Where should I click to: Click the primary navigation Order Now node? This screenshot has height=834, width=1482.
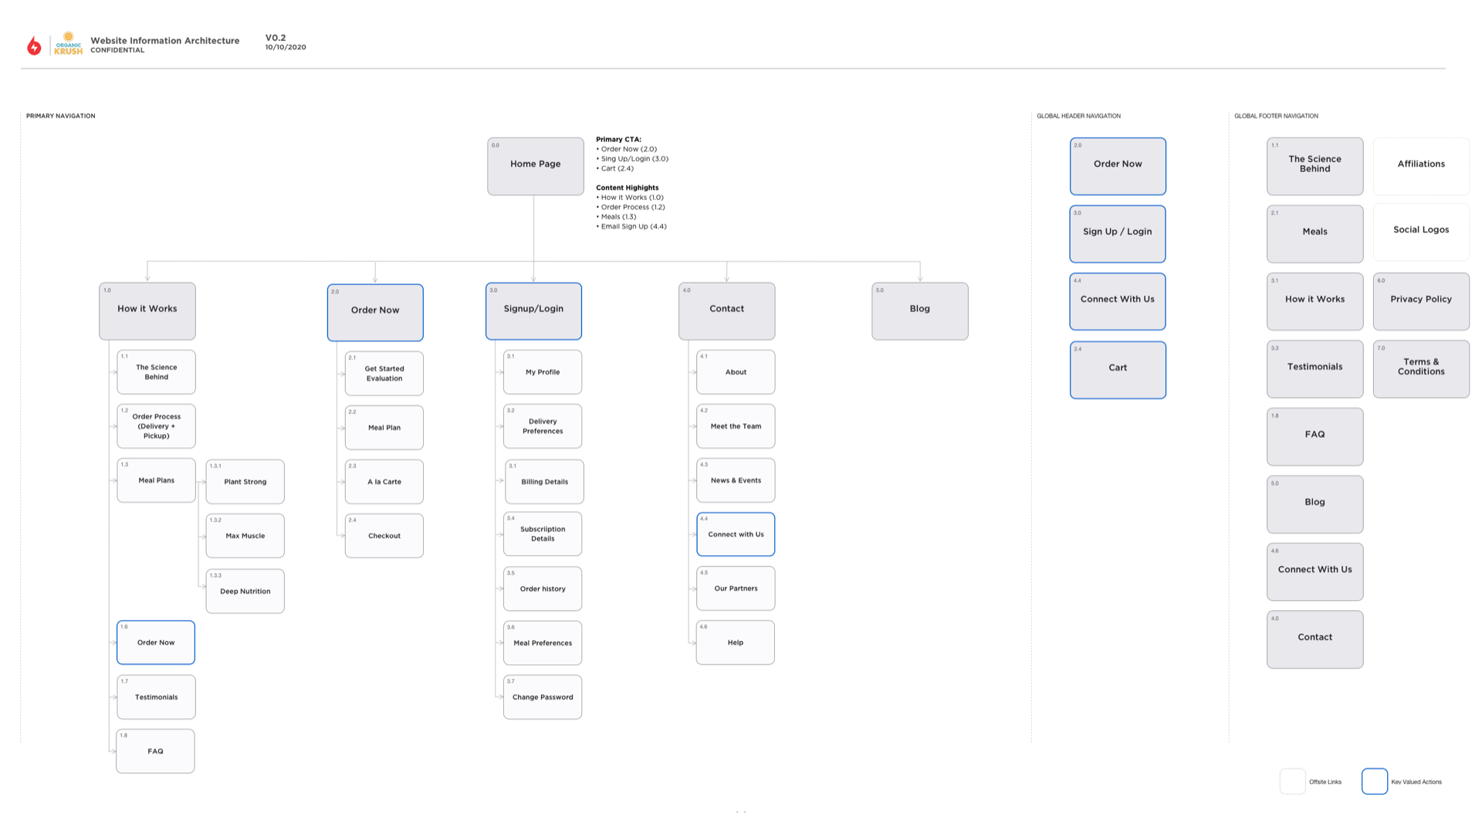(x=375, y=312)
